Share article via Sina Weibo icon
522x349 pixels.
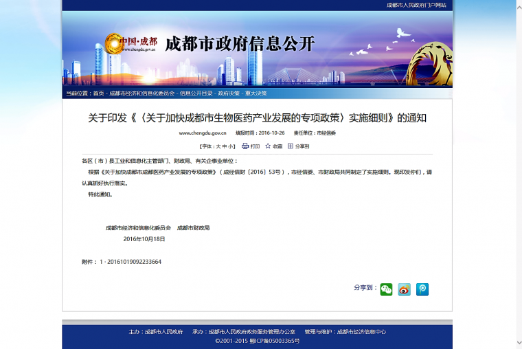pos(405,289)
